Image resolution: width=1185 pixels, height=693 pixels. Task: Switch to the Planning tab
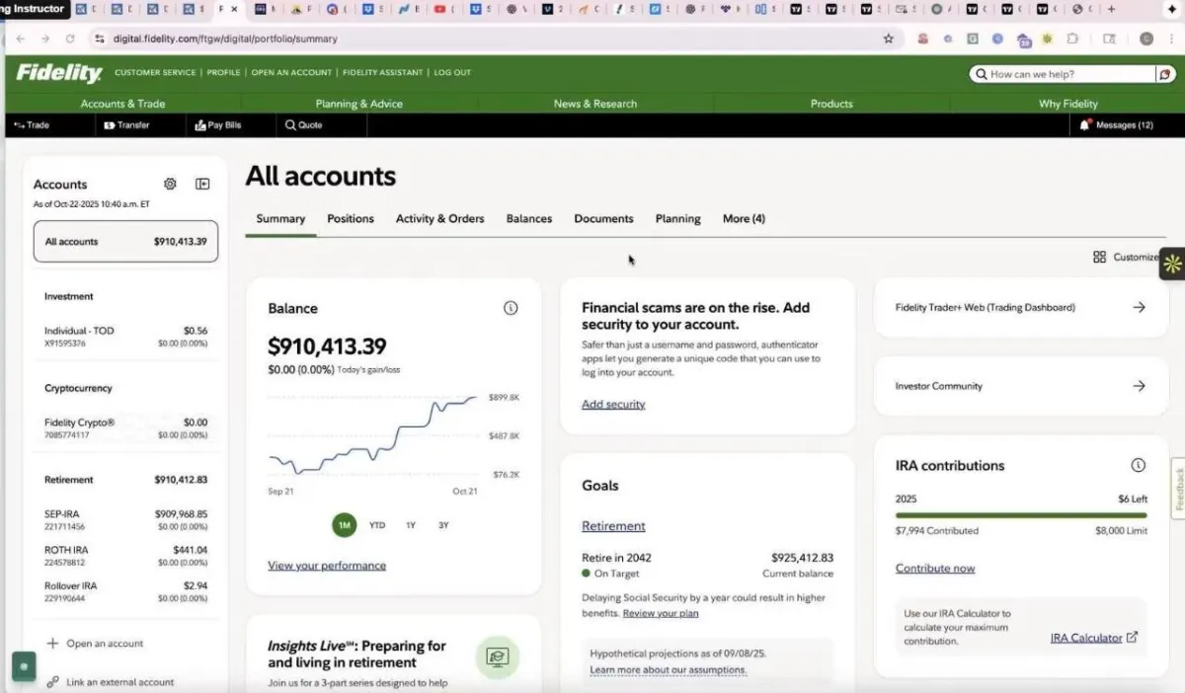678,219
